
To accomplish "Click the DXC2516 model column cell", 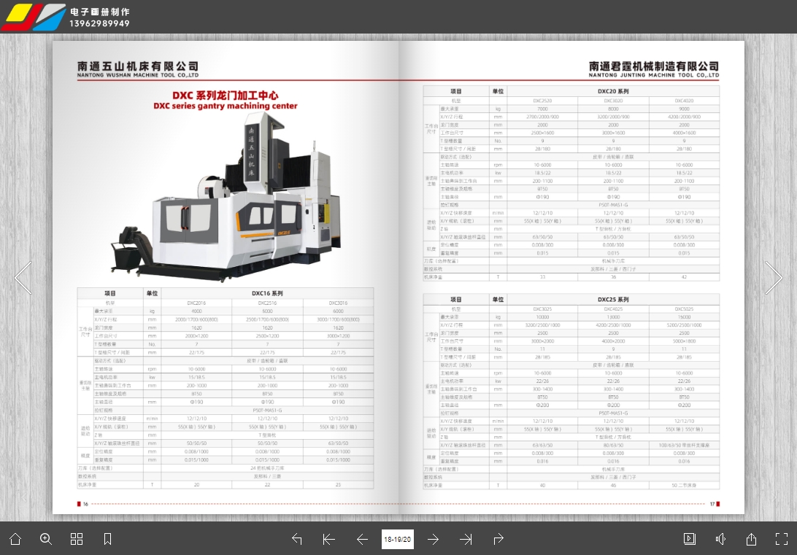I will [x=267, y=303].
